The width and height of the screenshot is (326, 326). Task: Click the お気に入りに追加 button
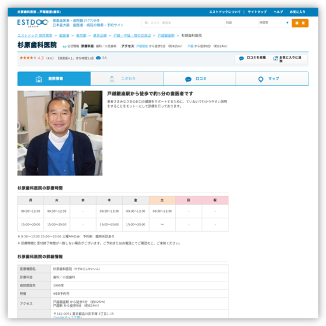pyautogui.click(x=289, y=59)
